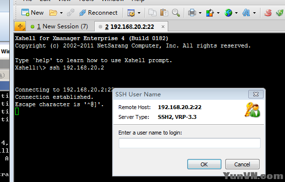Open the folder Open-session icon
The image size is (285, 182).
pos(53,13)
